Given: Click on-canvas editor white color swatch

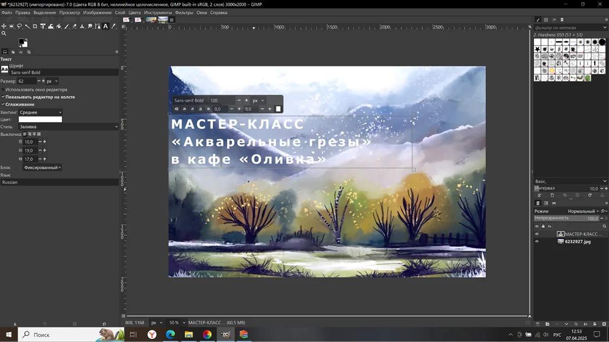Looking at the screenshot, I should (278, 109).
